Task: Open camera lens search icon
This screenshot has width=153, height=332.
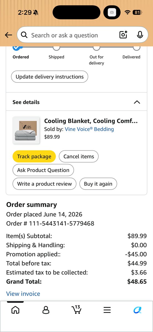Action: click(123, 35)
